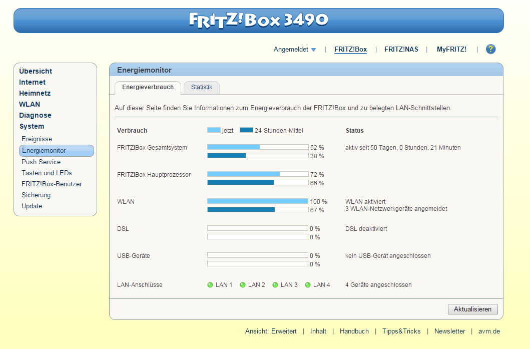Expand the Internet menu in sidebar
Viewport: 530px width, 349px height.
tap(33, 82)
